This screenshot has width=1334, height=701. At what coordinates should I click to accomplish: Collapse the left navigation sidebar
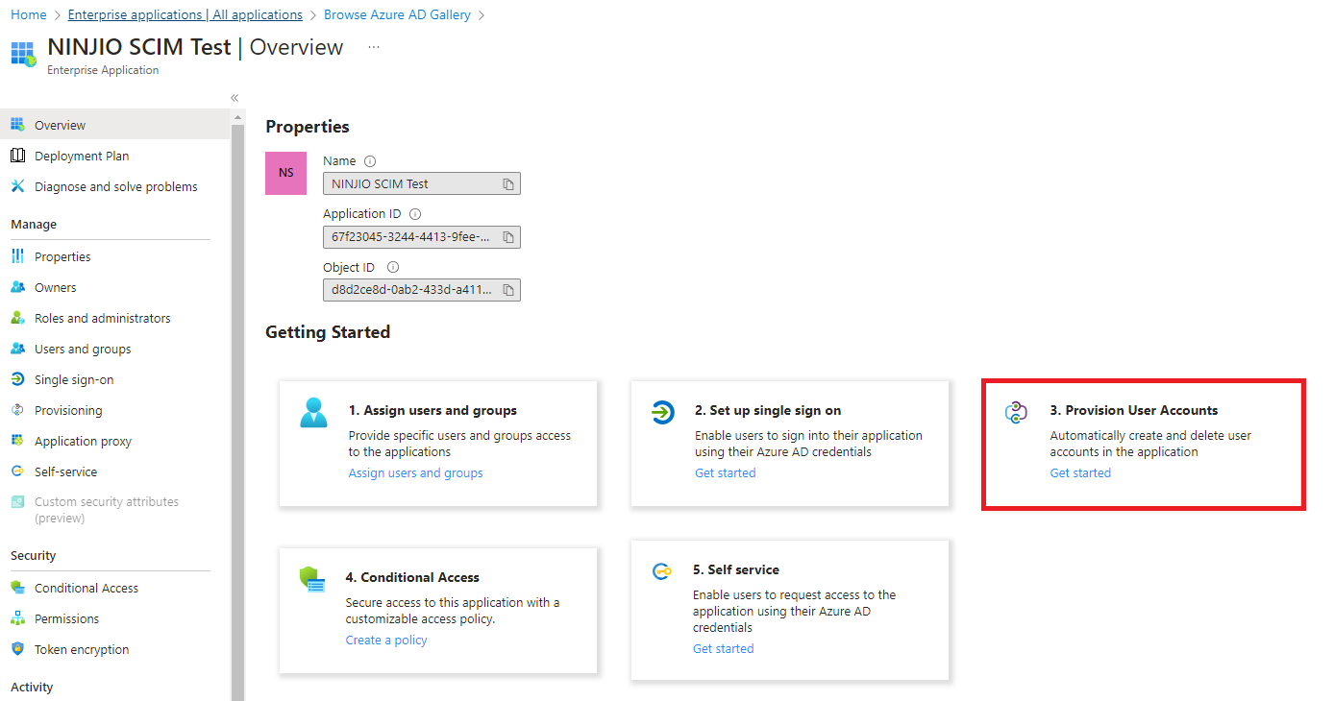click(235, 98)
